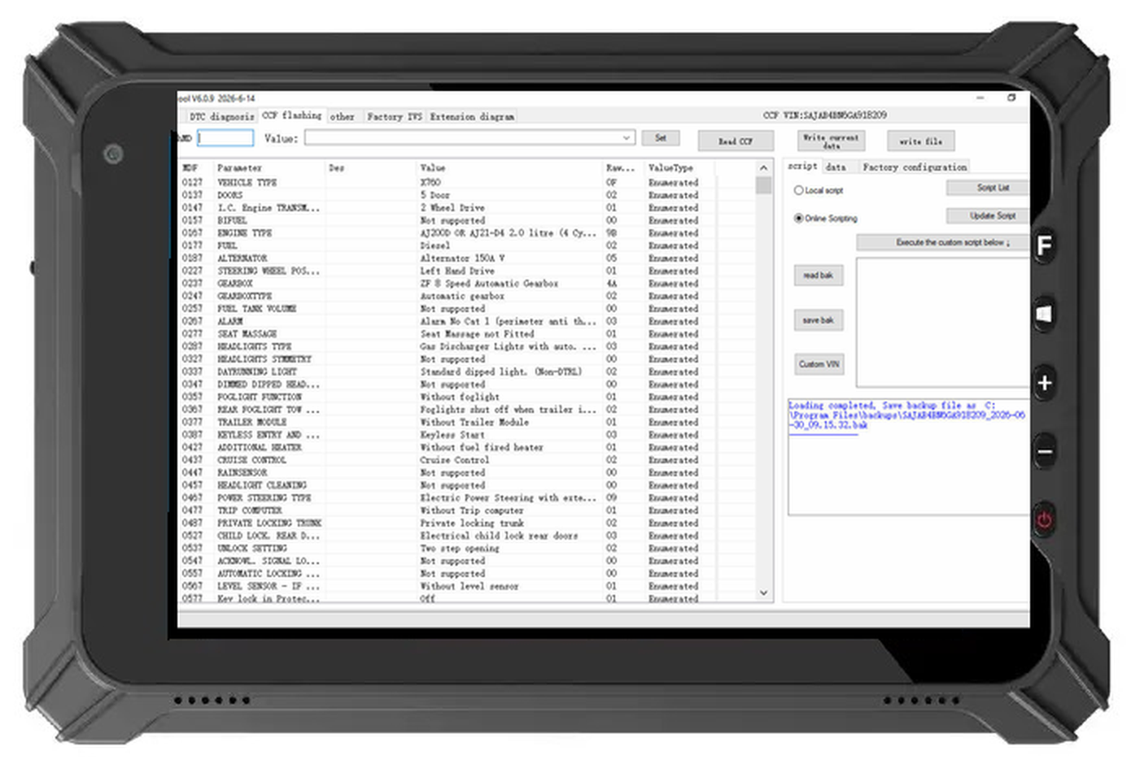Click the read bak button
Screen dimensions: 1131x764
point(819,276)
